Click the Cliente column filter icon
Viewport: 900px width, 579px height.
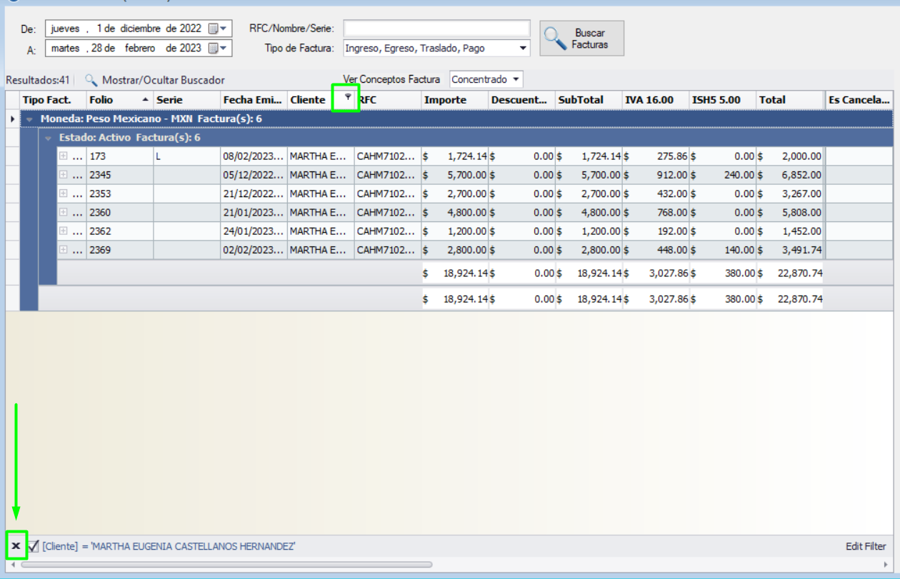click(x=347, y=97)
